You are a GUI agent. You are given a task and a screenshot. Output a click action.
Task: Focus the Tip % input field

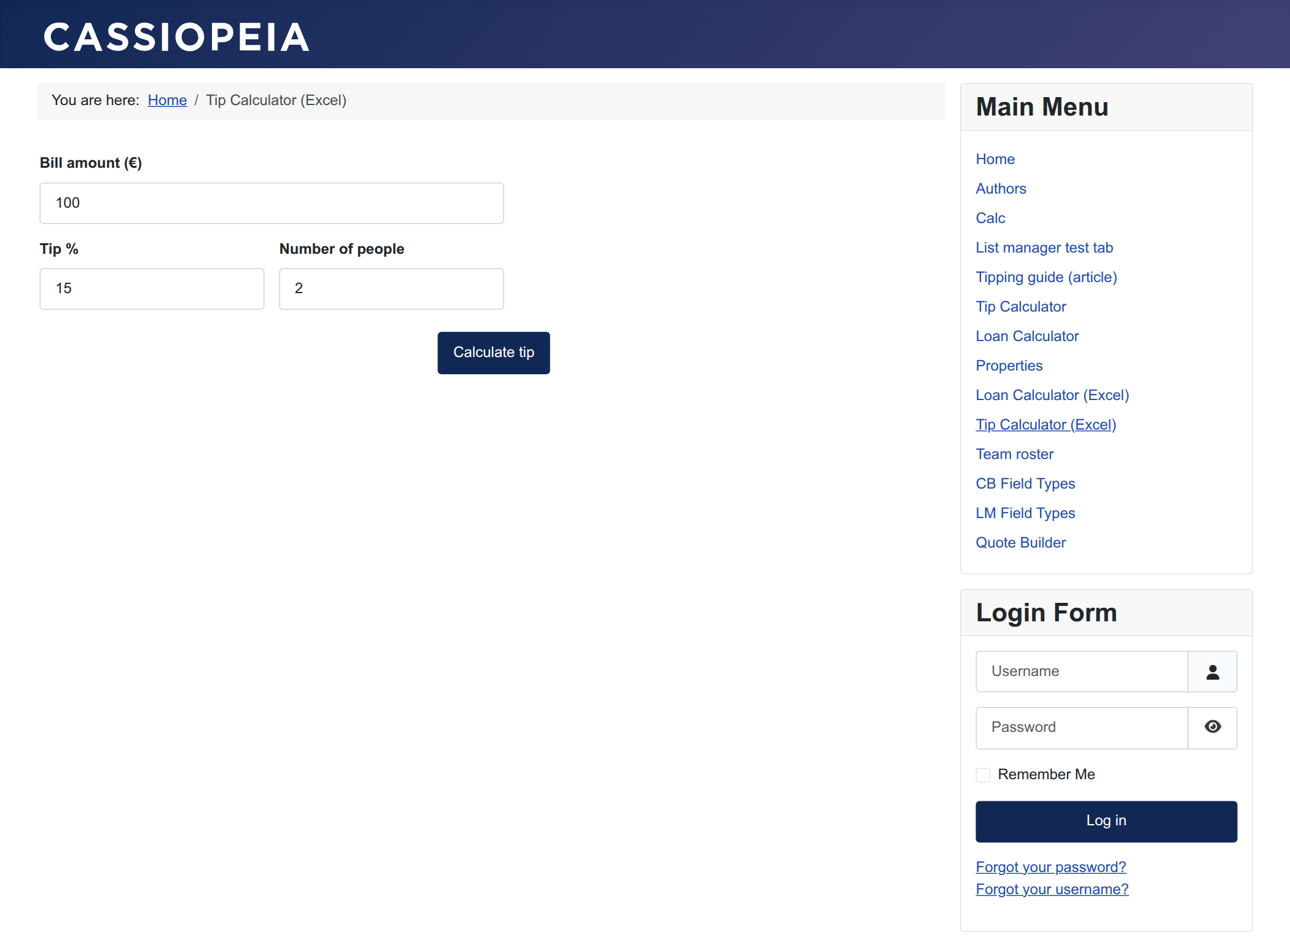coord(152,288)
